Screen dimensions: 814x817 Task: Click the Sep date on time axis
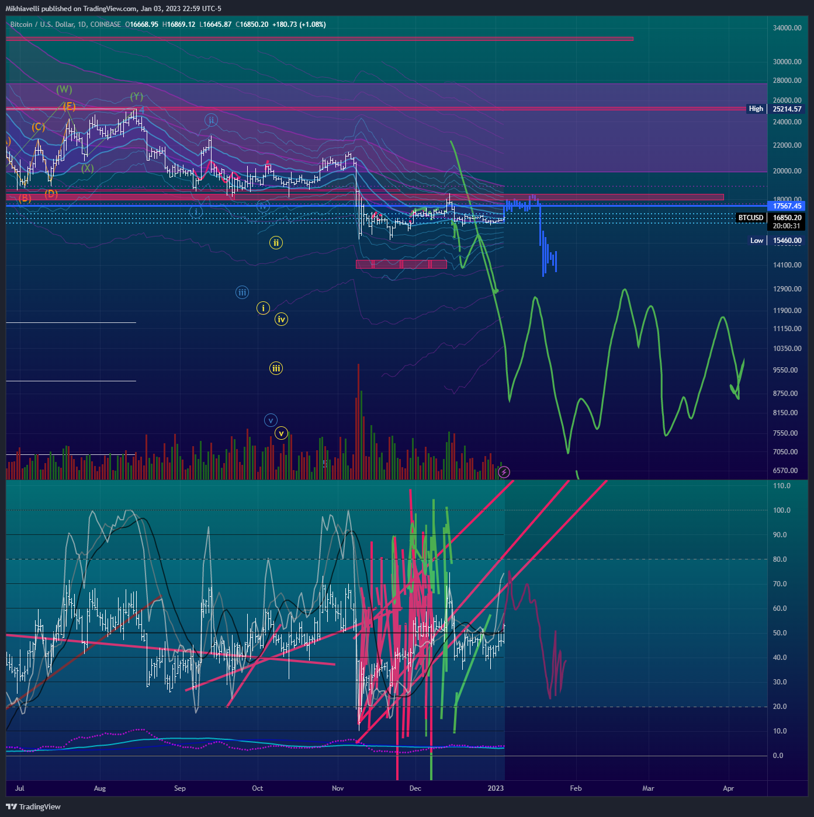[x=180, y=788]
